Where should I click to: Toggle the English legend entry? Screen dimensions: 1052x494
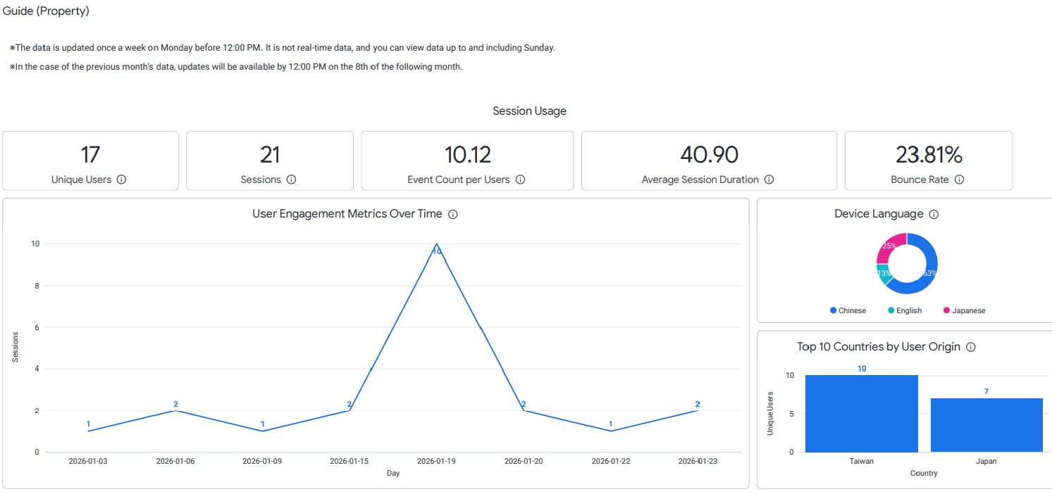(x=904, y=310)
